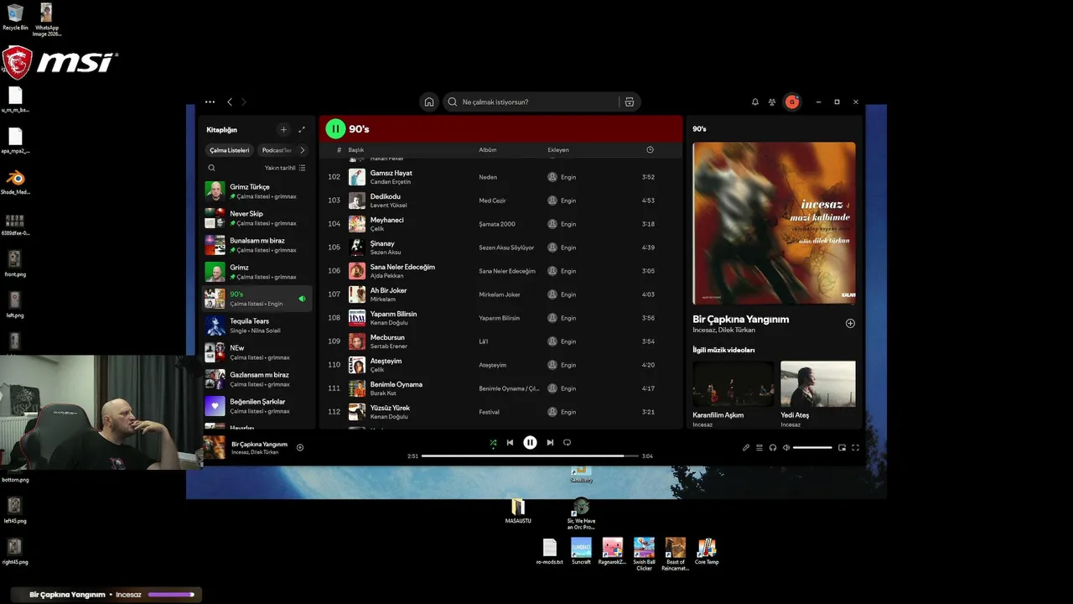1073x604 pixels.
Task: Click the Kenan Doğulu link under Yaparım Bilirsin
Action: pyautogui.click(x=389, y=323)
